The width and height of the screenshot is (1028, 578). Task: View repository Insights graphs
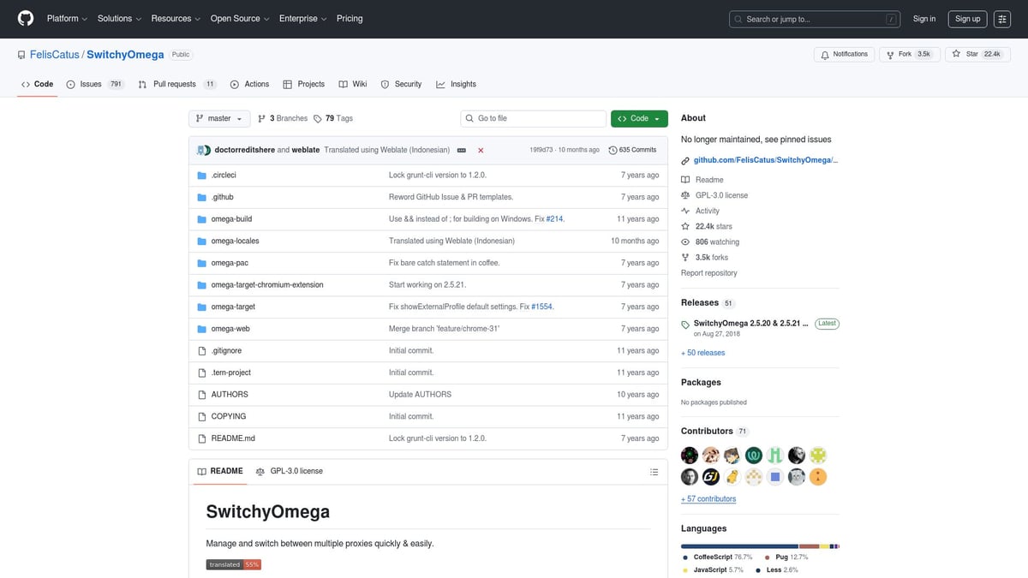(x=457, y=84)
